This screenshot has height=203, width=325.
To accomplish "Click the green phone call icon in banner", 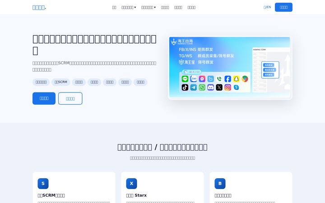I will pyautogui.click(x=219, y=79).
